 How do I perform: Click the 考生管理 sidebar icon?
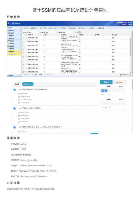coord(8,41)
